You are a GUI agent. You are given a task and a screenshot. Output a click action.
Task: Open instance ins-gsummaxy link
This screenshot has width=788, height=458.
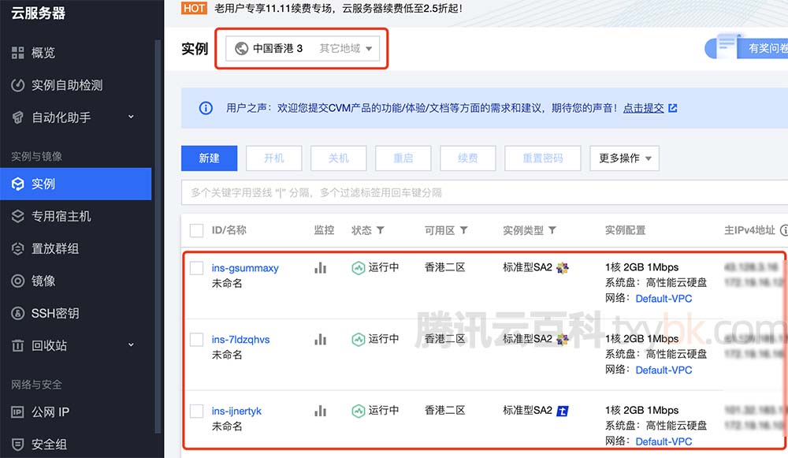tap(245, 268)
